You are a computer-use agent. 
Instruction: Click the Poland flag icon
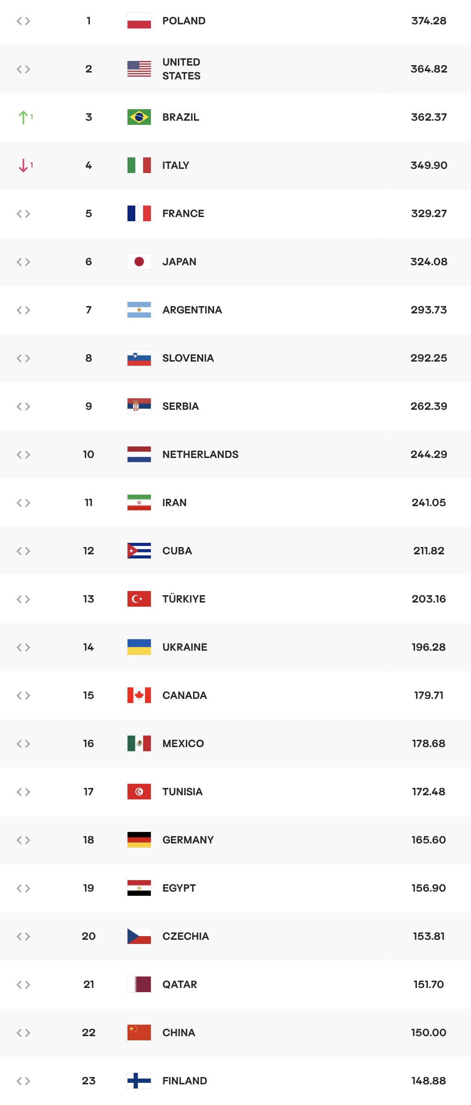pos(139,21)
